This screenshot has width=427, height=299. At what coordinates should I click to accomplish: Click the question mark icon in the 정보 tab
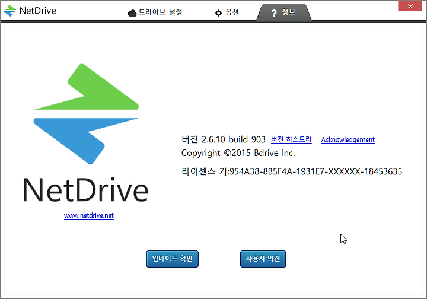point(274,13)
